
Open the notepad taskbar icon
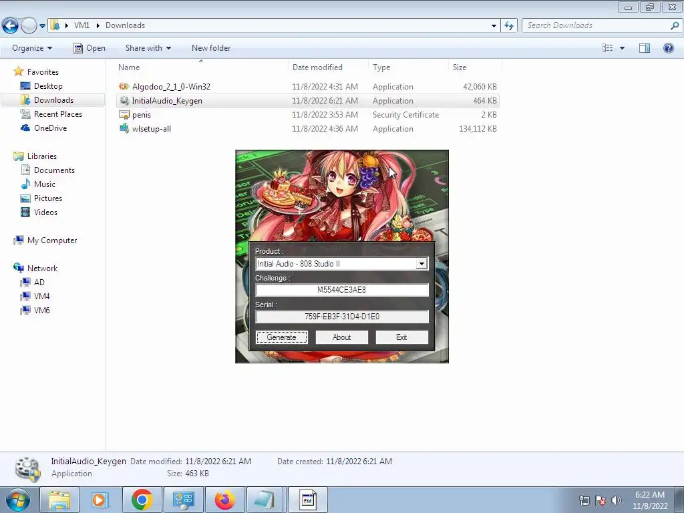pyautogui.click(x=265, y=500)
